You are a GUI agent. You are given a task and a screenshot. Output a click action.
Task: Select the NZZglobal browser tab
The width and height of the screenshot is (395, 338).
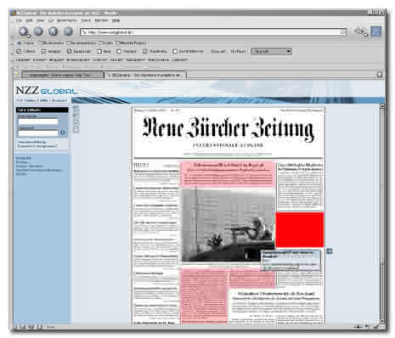(x=145, y=75)
